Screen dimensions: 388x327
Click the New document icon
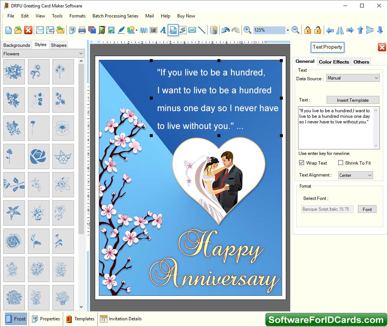point(9,30)
